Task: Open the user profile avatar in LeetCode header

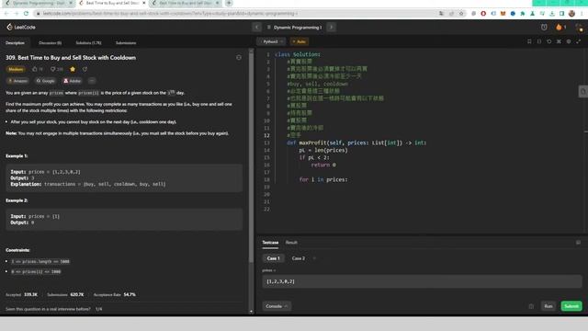Action: [579, 27]
